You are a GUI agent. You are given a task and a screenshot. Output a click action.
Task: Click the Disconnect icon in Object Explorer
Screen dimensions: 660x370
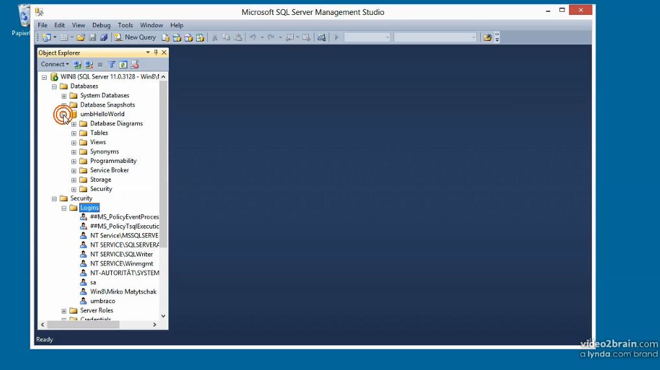click(89, 64)
